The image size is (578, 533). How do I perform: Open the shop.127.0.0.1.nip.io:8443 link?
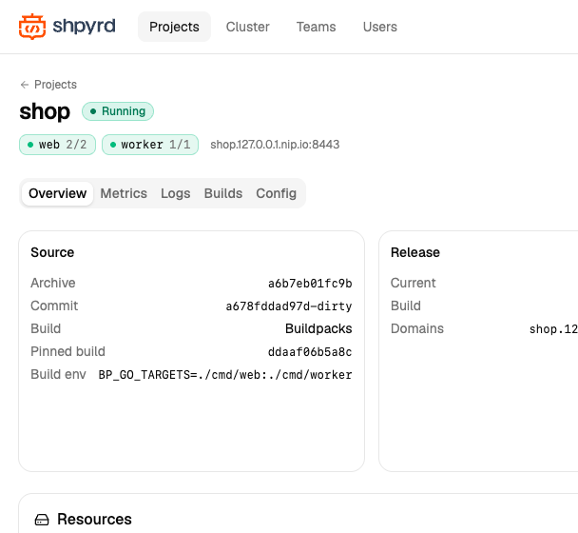275,145
